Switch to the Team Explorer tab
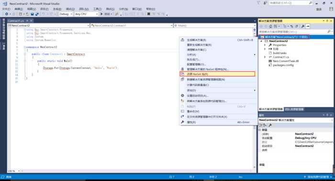Image resolution: width=335 pixels, height=181 pixels. 294,109
